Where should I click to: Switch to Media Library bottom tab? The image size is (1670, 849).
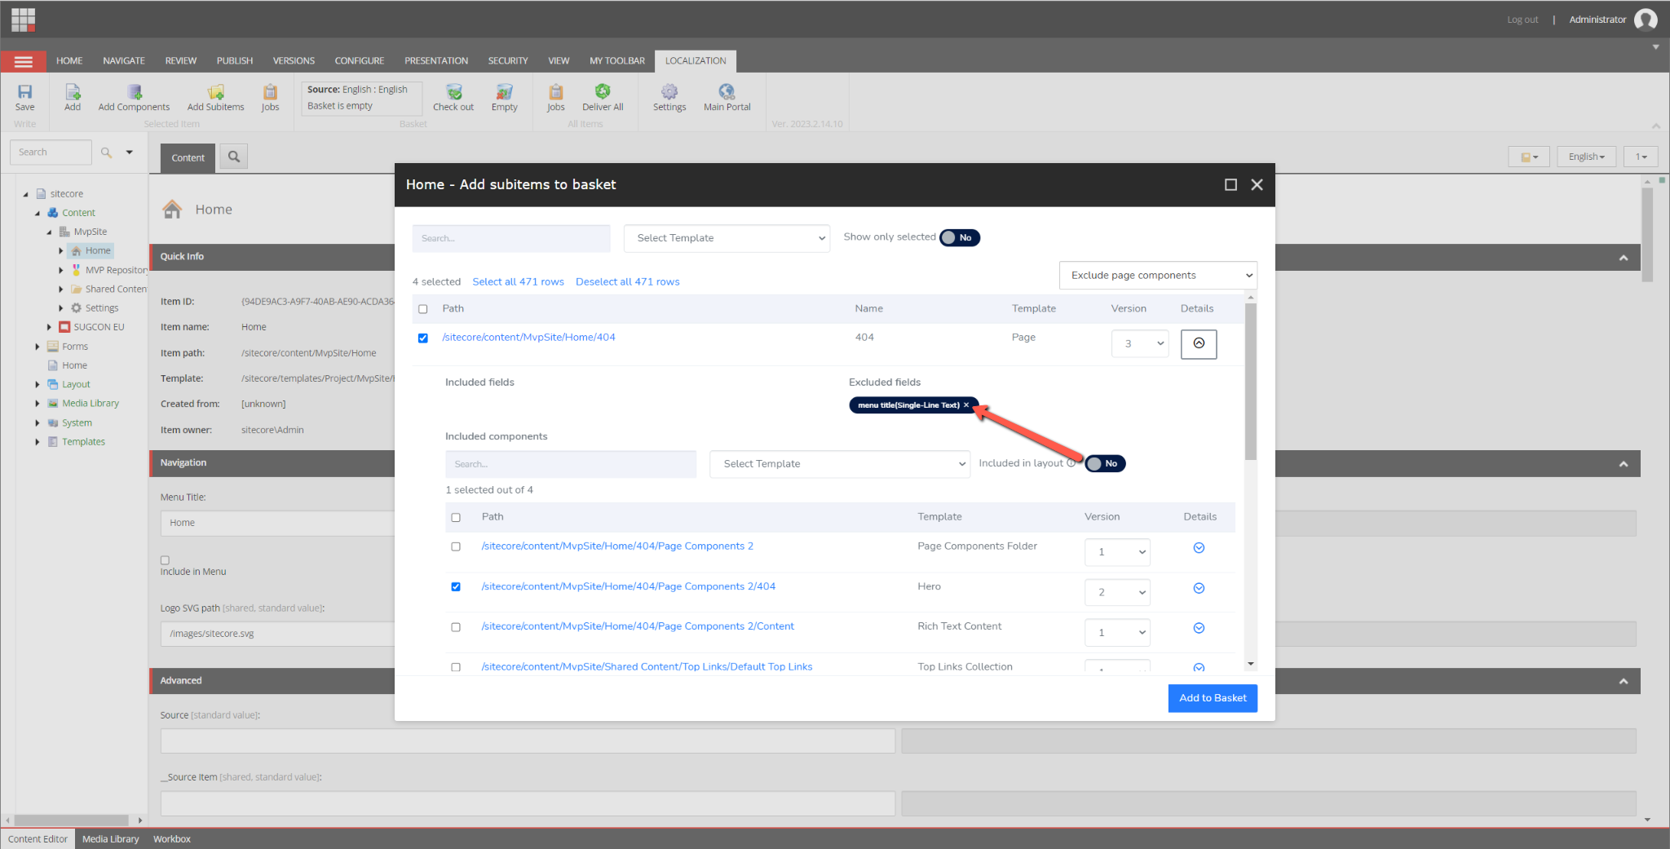(111, 838)
